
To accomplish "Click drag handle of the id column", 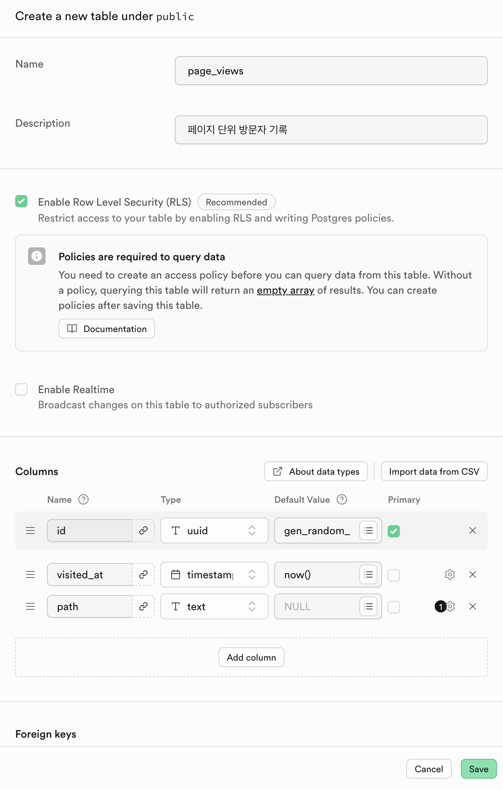I will tap(30, 530).
